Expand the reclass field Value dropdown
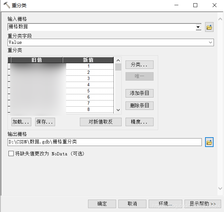Image resolution: width=224 pixels, height=212 pixels. (x=210, y=42)
